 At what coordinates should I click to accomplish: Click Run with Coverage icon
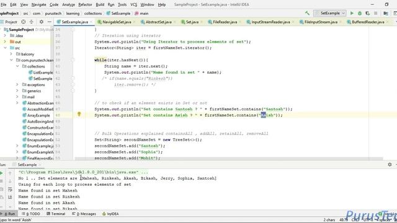point(368,13)
